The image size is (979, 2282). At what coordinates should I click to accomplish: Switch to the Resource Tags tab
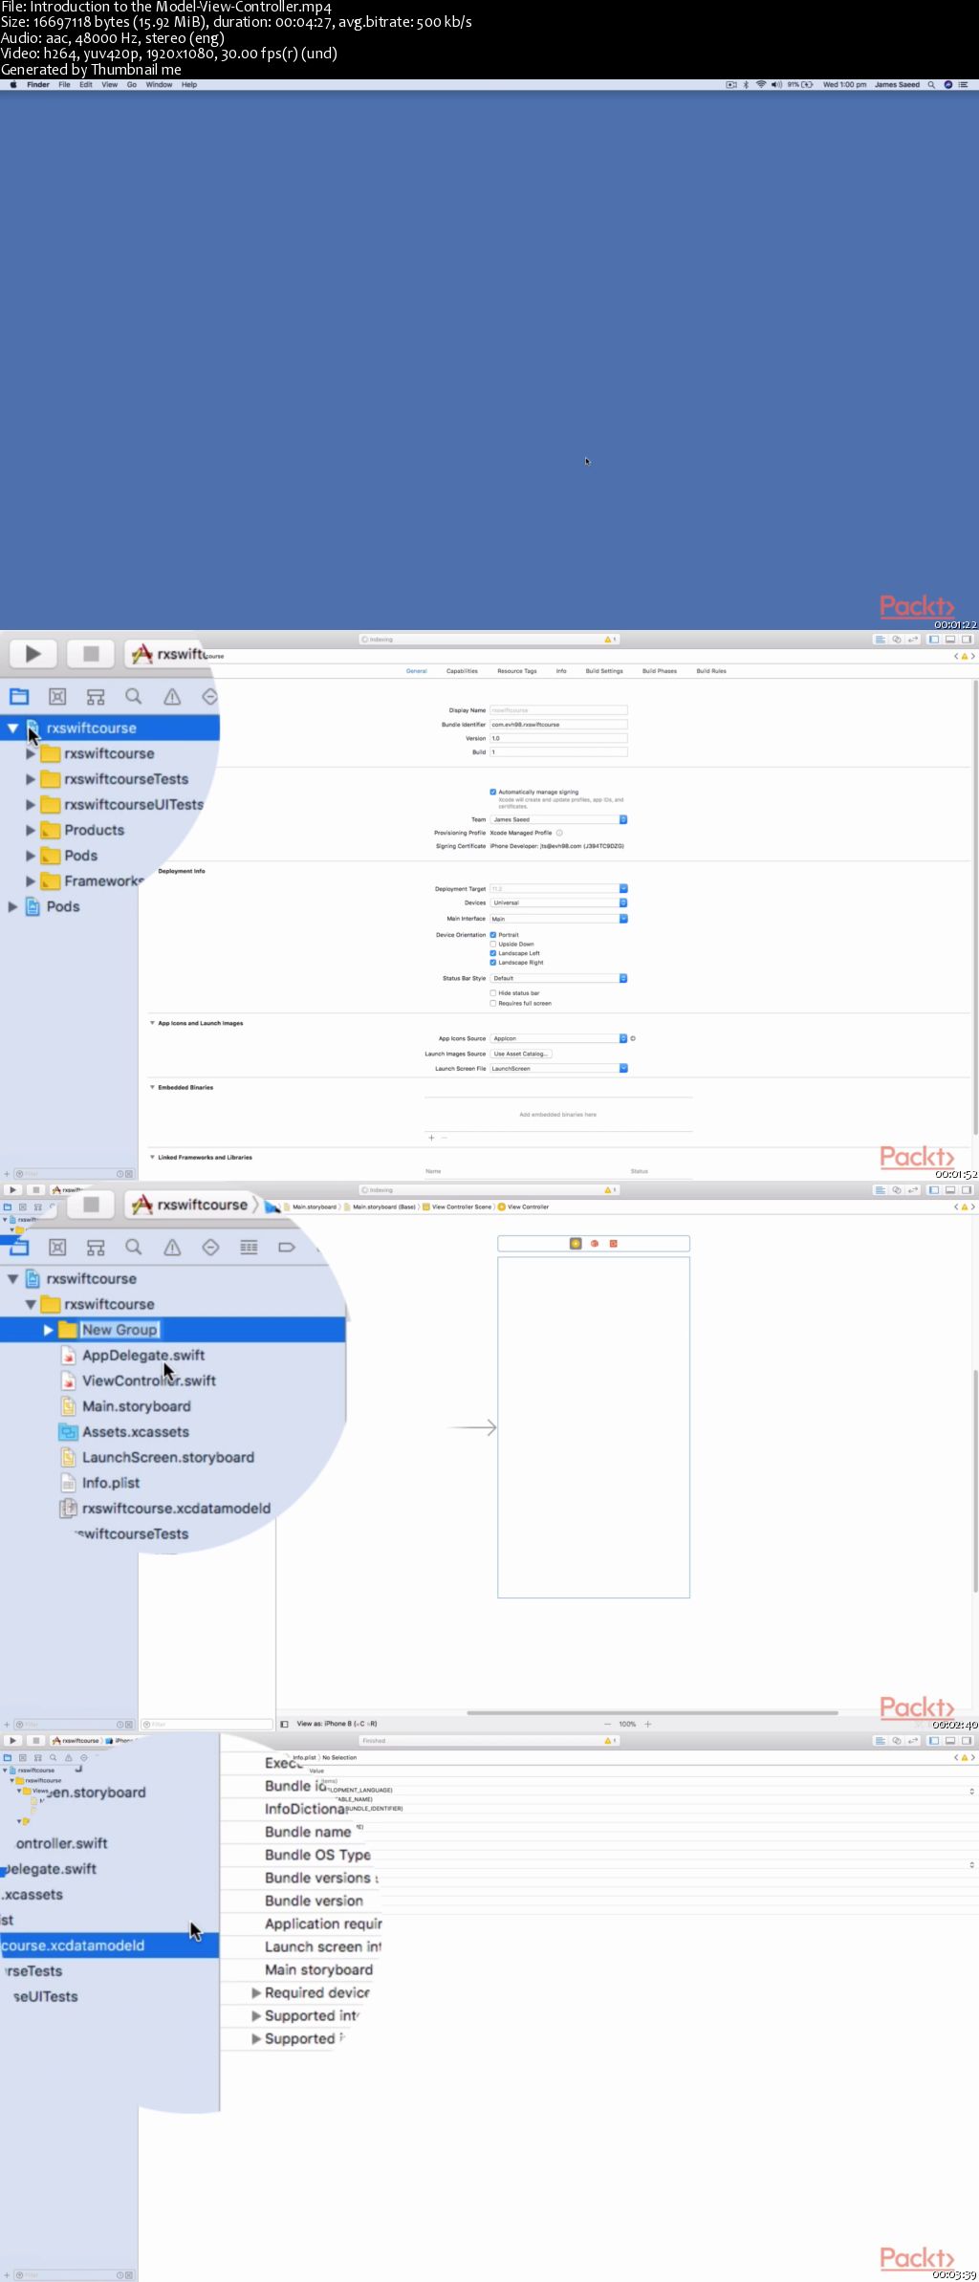[x=517, y=671]
